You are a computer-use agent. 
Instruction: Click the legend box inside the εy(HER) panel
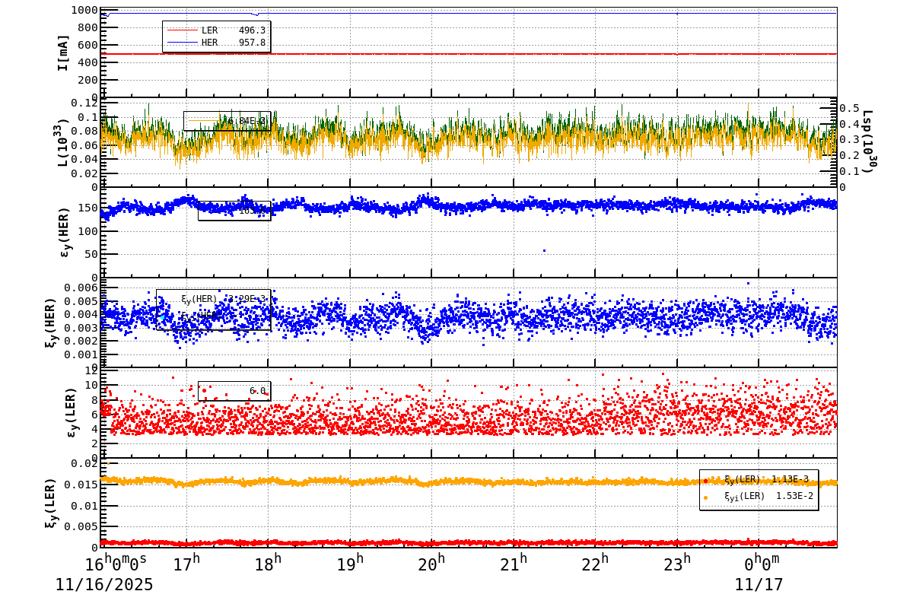[234, 211]
